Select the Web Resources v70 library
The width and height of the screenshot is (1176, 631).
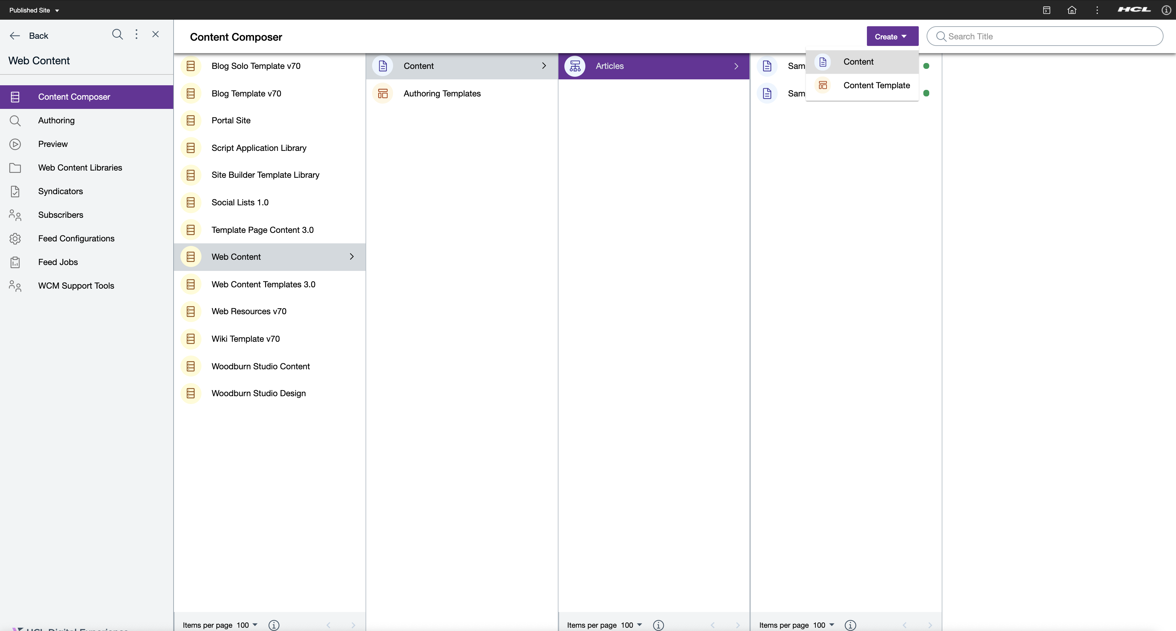269,312
